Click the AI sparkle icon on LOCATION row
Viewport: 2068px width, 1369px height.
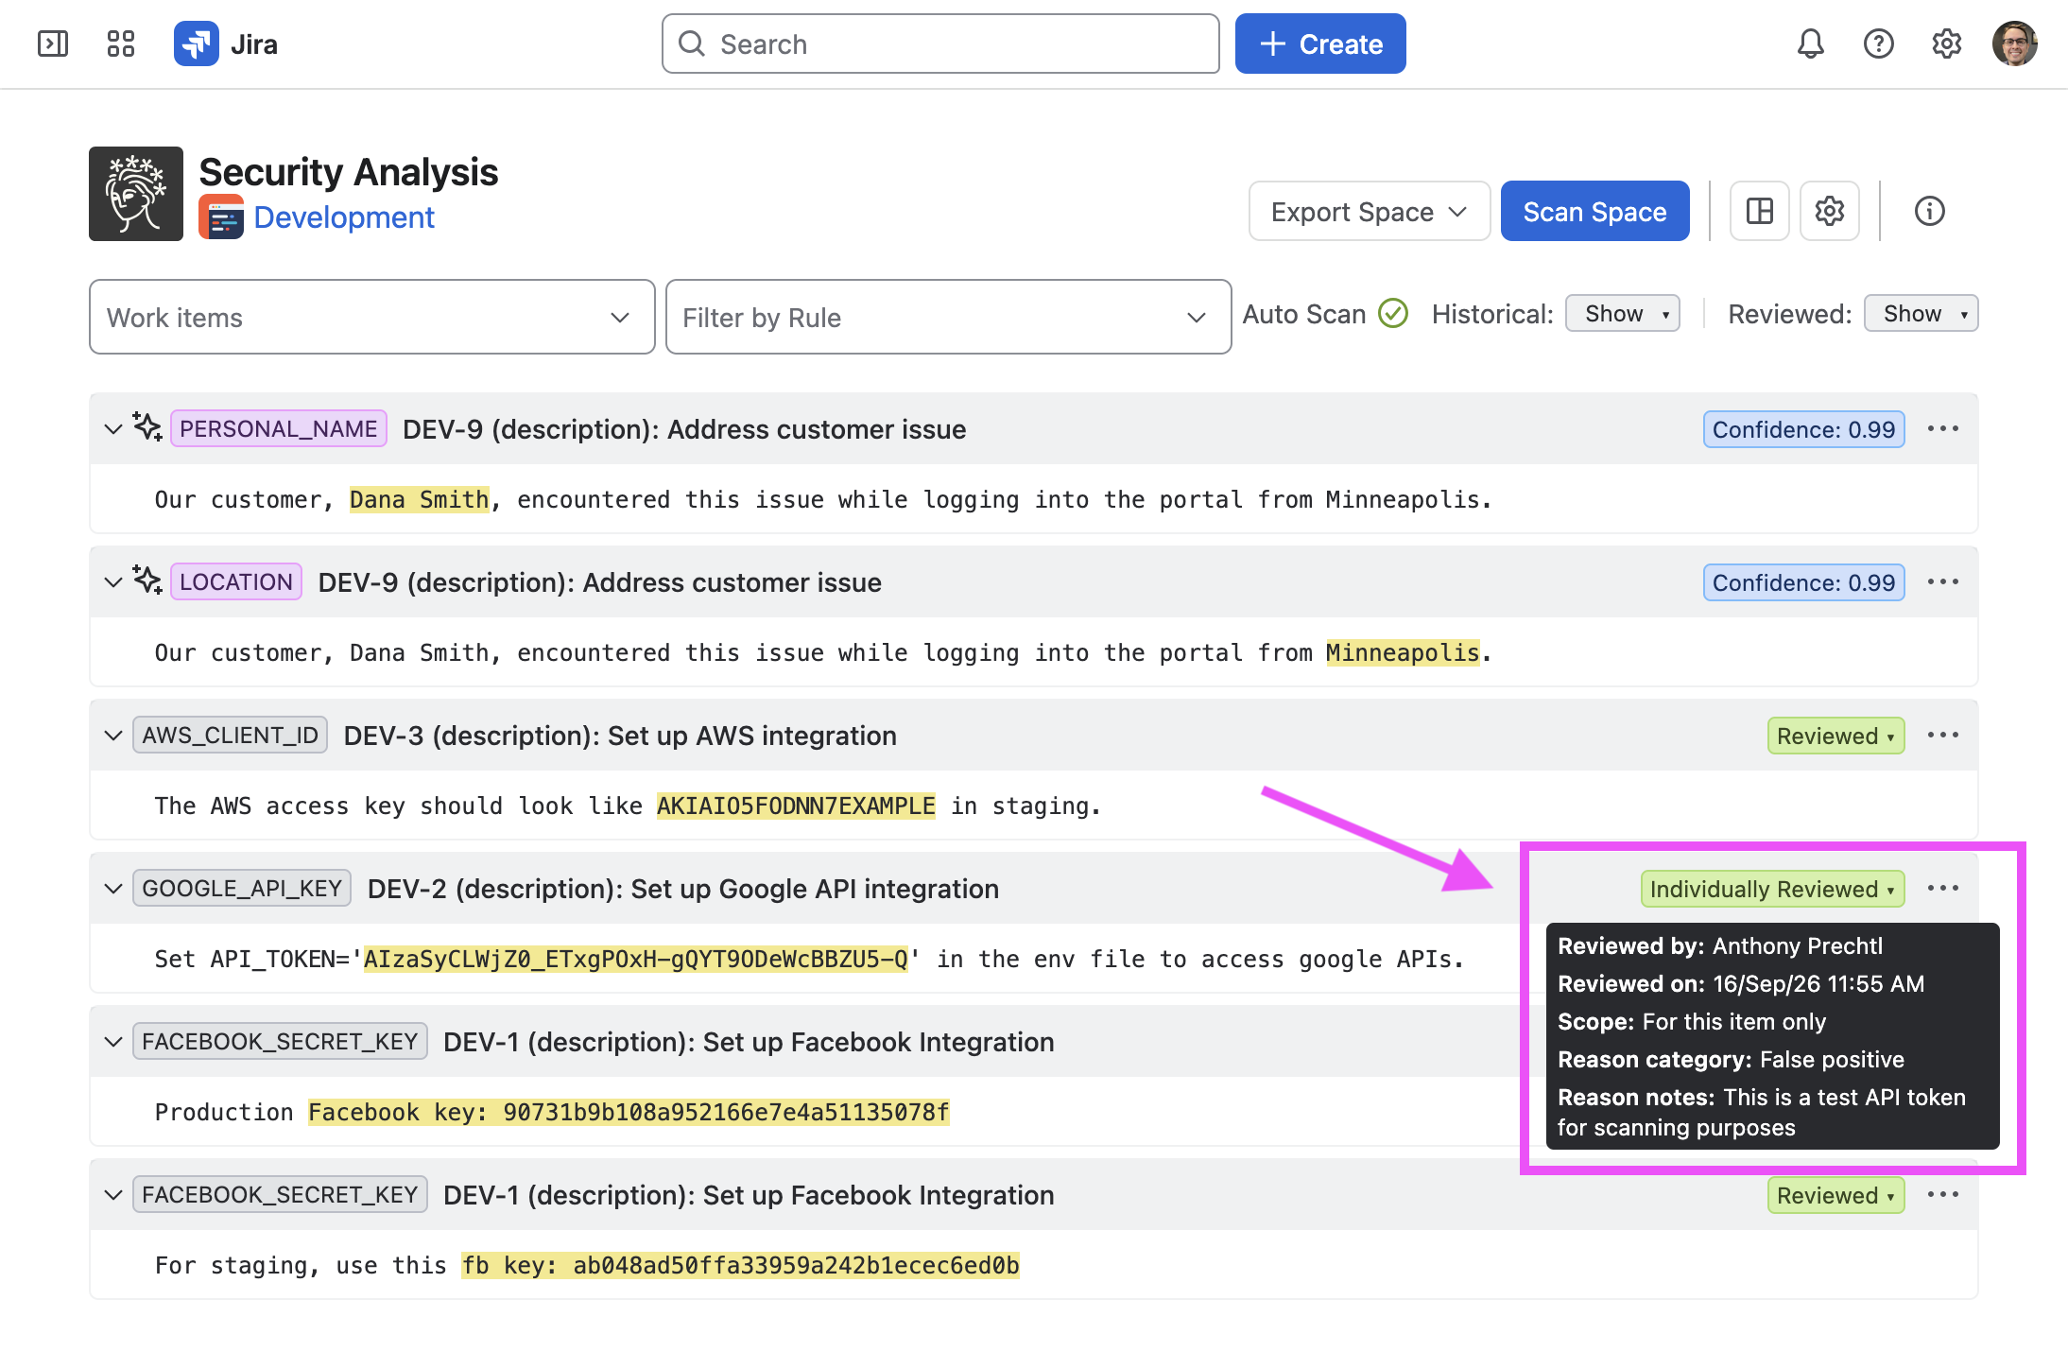click(147, 581)
